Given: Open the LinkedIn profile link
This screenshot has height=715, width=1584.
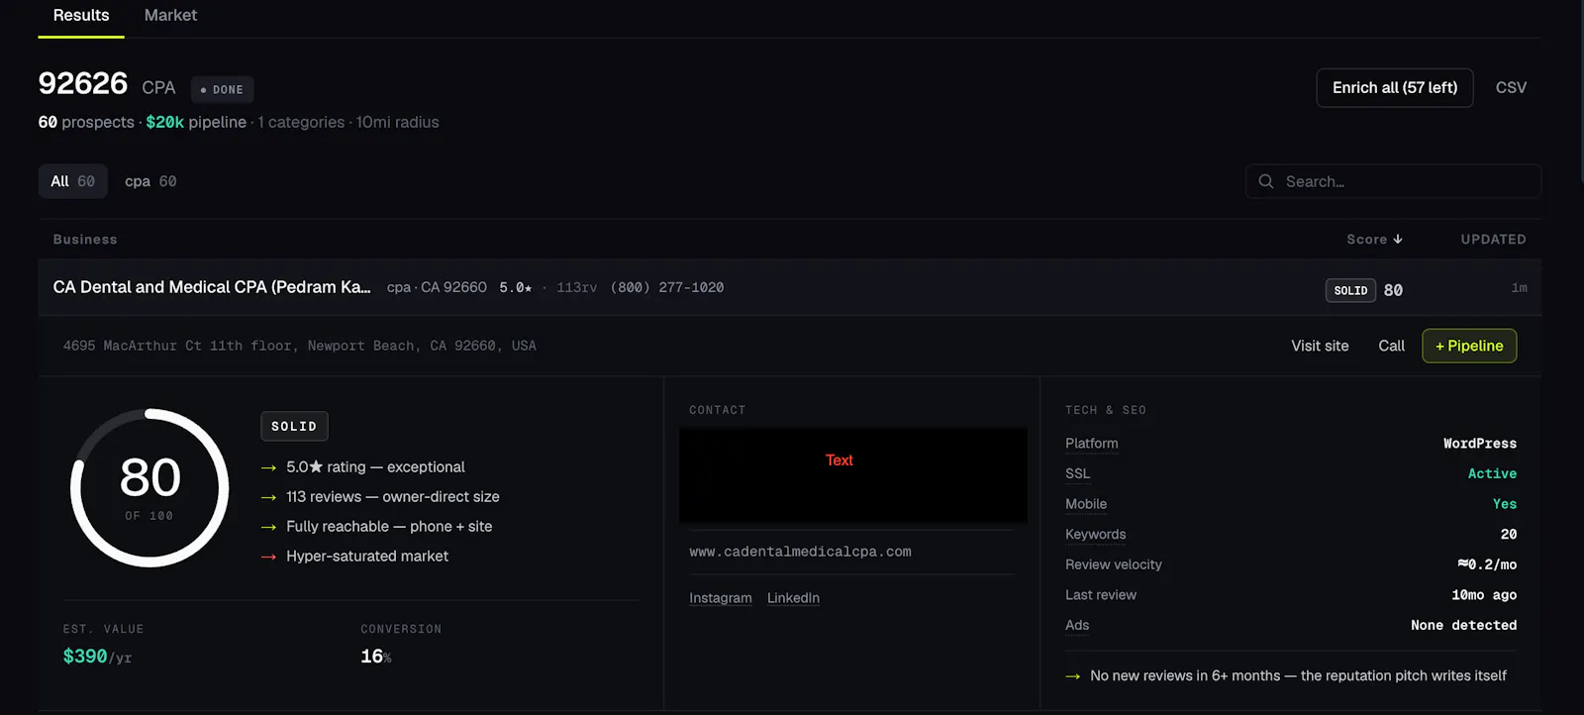Looking at the screenshot, I should click(x=793, y=598).
